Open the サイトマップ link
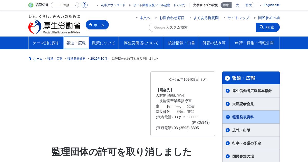Image resolution: width=308 pixels, height=162 pixels. pyautogui.click(x=238, y=18)
